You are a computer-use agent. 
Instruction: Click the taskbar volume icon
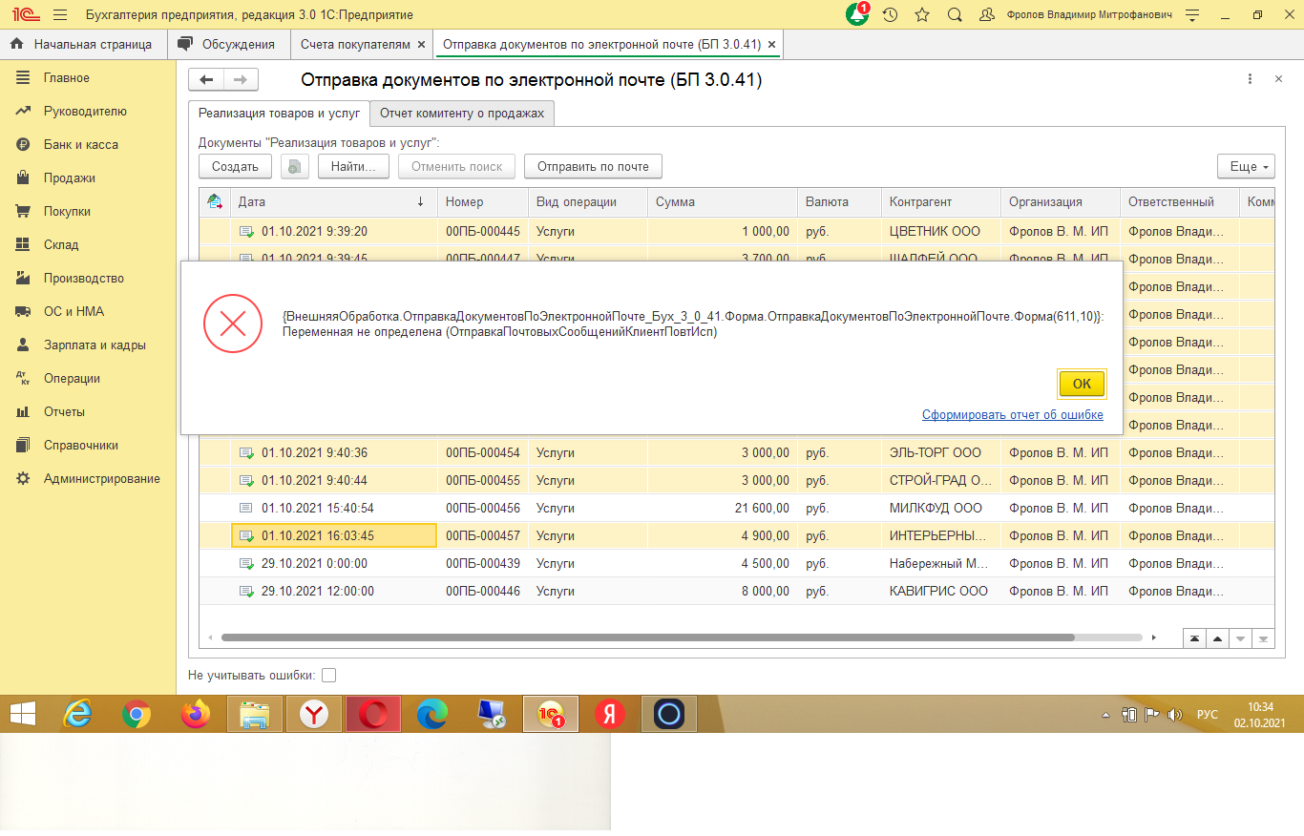click(x=1175, y=715)
